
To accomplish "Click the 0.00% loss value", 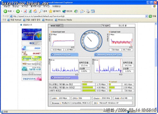I will [84, 71].
